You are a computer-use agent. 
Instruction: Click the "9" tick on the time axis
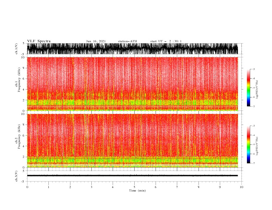tap(220, 187)
